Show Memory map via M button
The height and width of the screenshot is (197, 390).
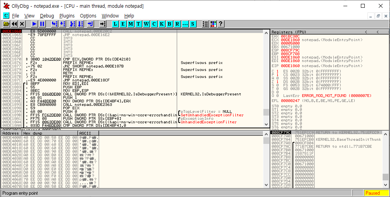click(131, 24)
